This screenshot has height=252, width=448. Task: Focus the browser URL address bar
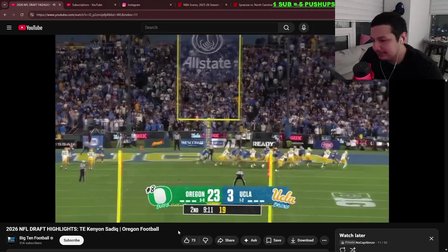click(182, 15)
